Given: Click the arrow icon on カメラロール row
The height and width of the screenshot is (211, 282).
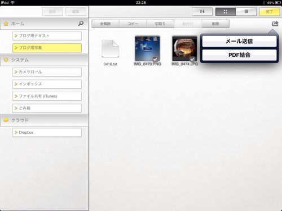Looking at the screenshot, I should (x=16, y=72).
